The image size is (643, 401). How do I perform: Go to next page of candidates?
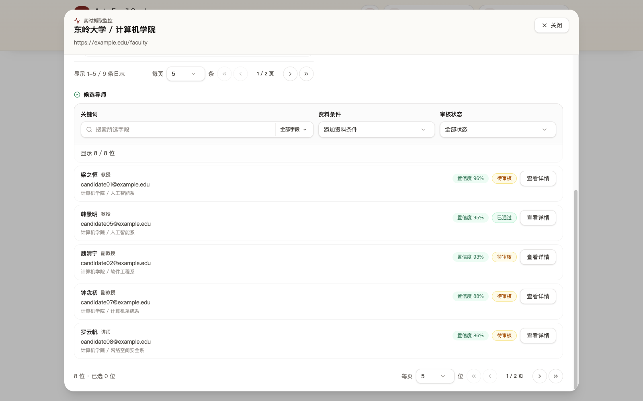click(540, 376)
